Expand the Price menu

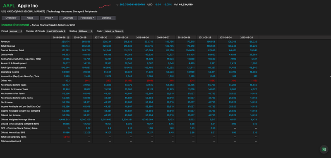[x=49, y=18]
